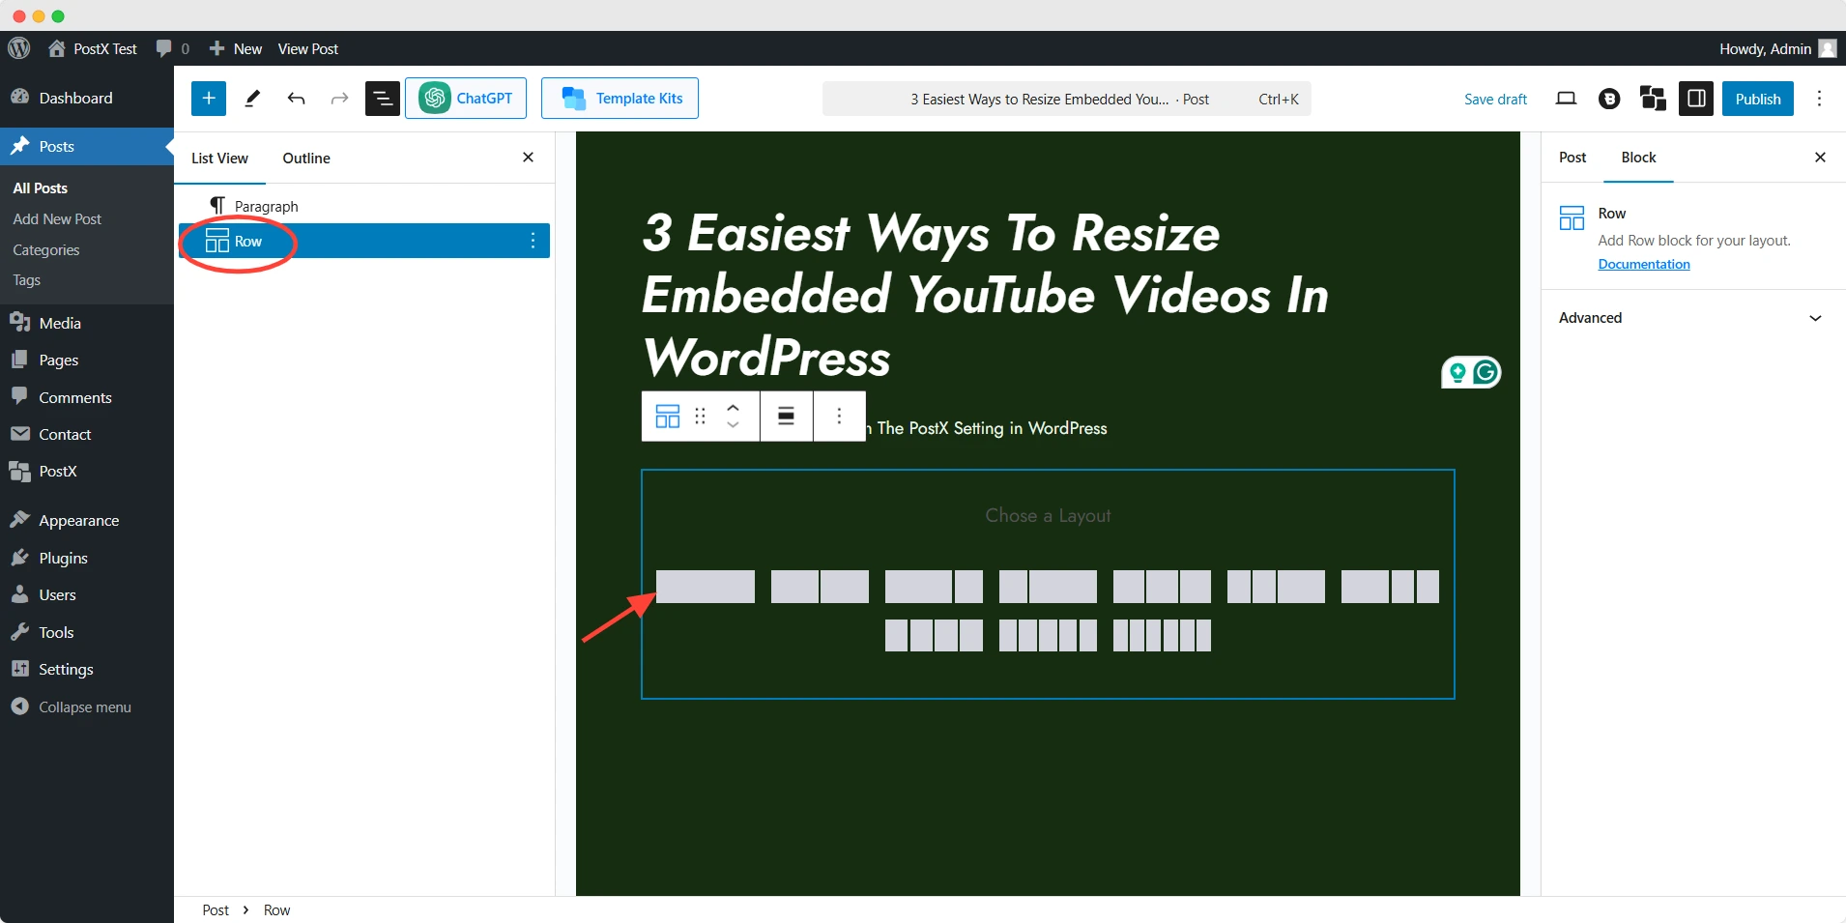
Task: Open All Posts submenu
Action: click(41, 188)
